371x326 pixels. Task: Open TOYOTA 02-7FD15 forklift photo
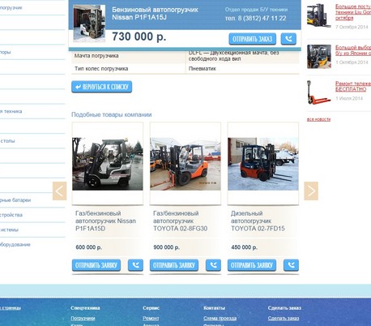[x=263, y=164]
